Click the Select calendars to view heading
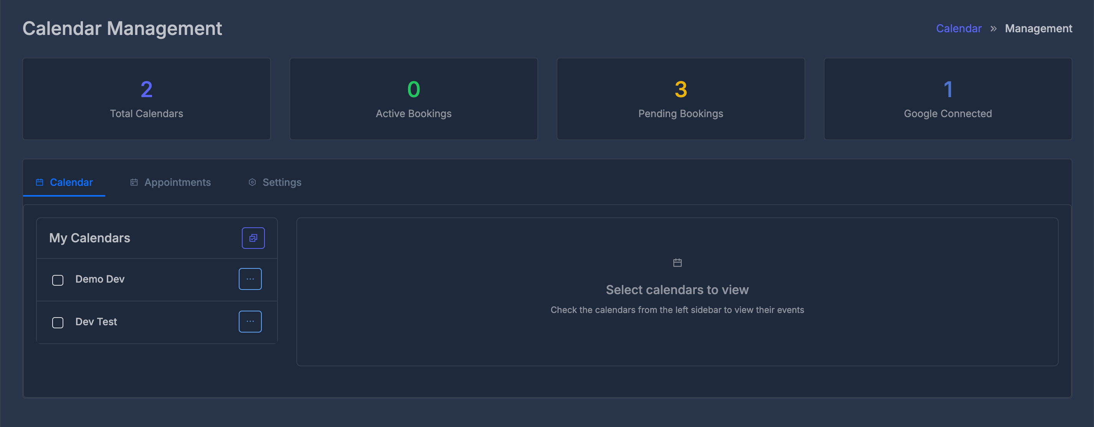 point(678,290)
